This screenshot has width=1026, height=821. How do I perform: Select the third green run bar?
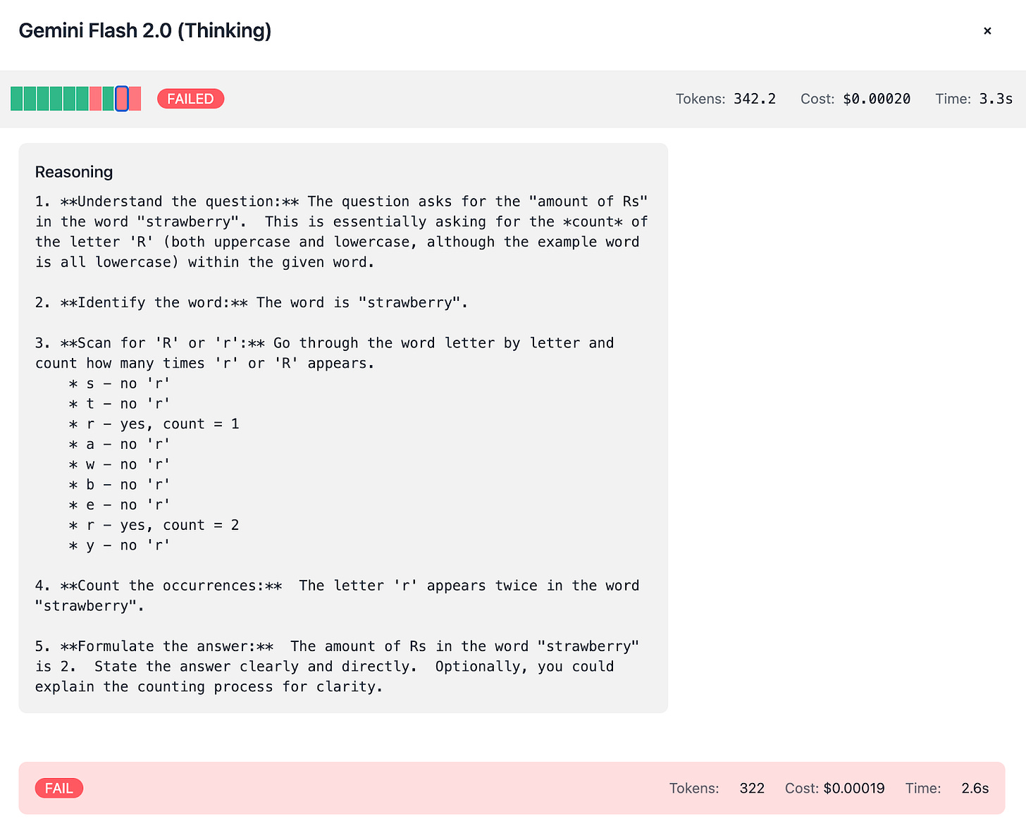click(43, 99)
